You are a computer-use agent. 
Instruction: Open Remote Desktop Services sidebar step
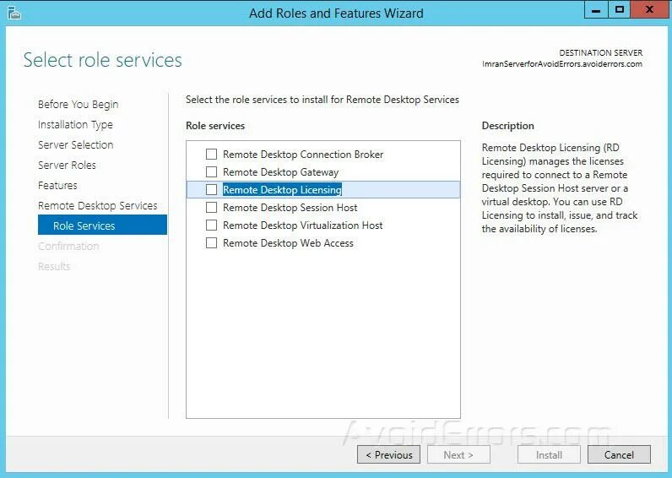98,205
